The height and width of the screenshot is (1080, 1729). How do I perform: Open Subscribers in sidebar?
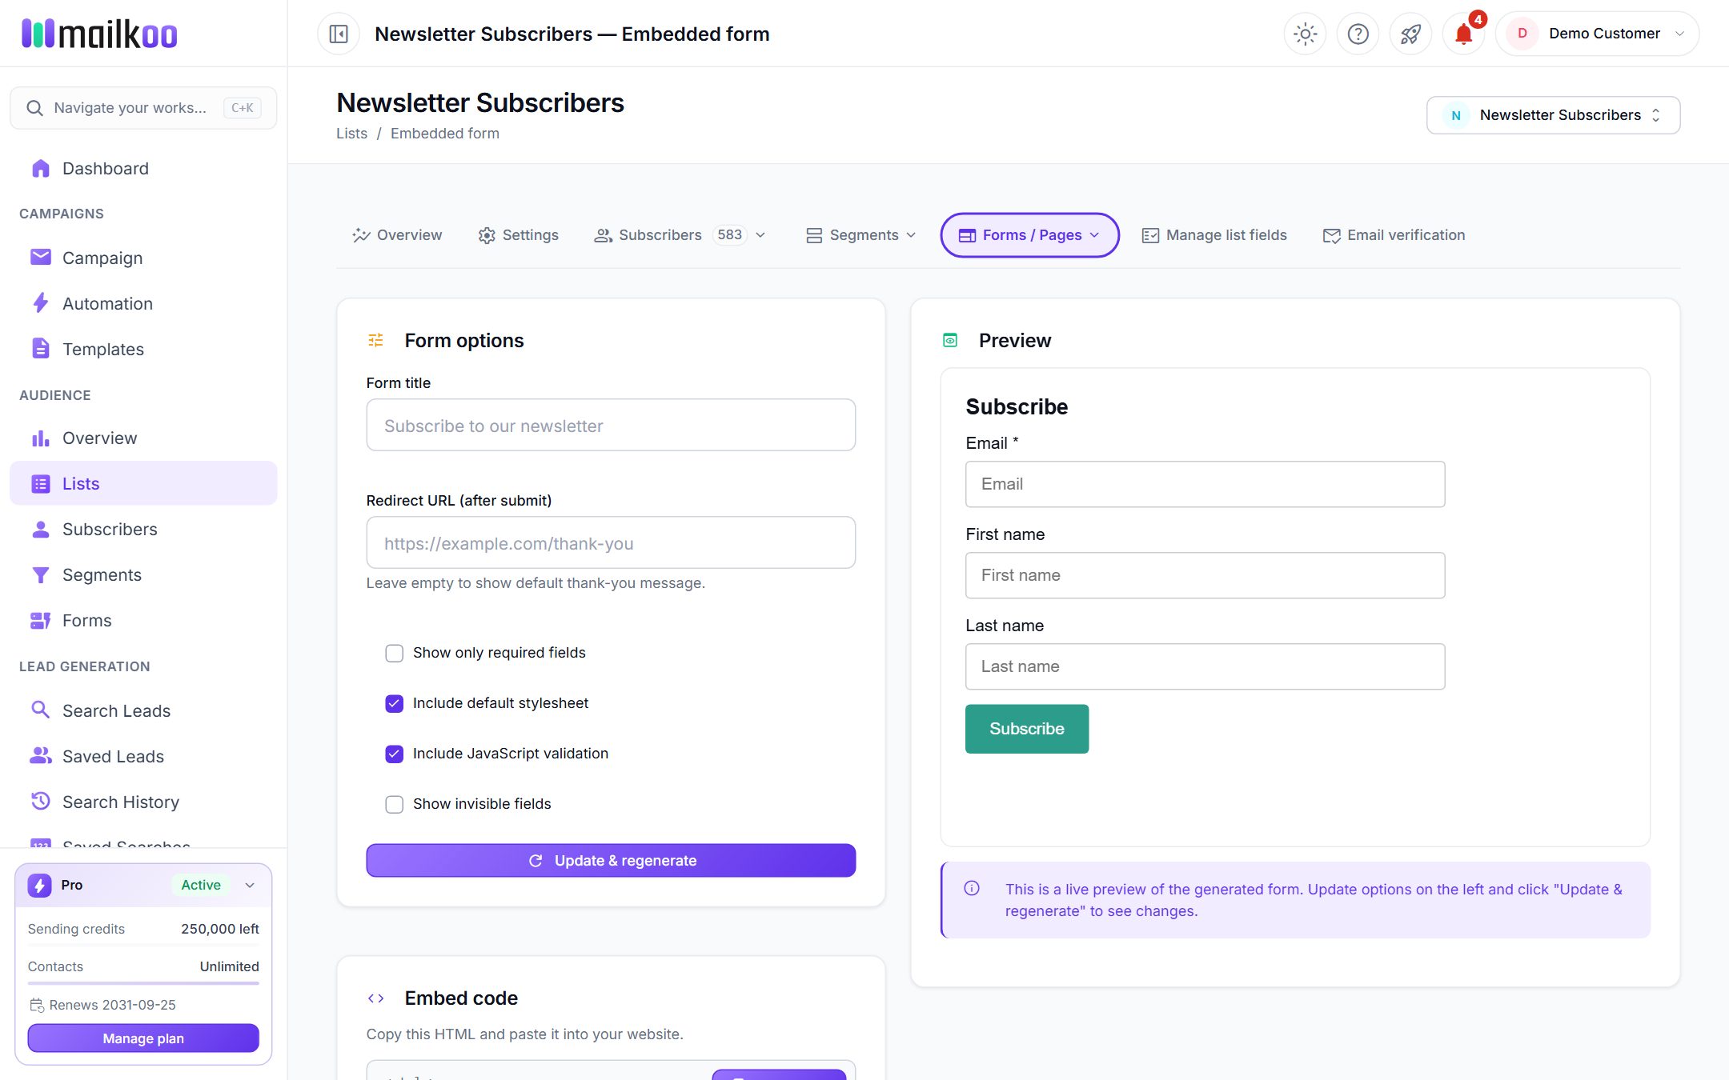coord(143,530)
